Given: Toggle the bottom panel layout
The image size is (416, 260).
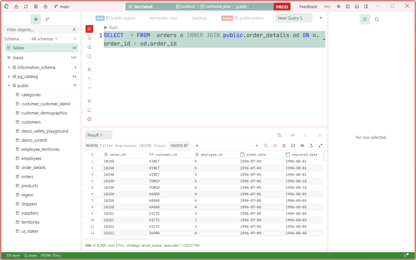Looking at the screenshot, I should (357, 6).
